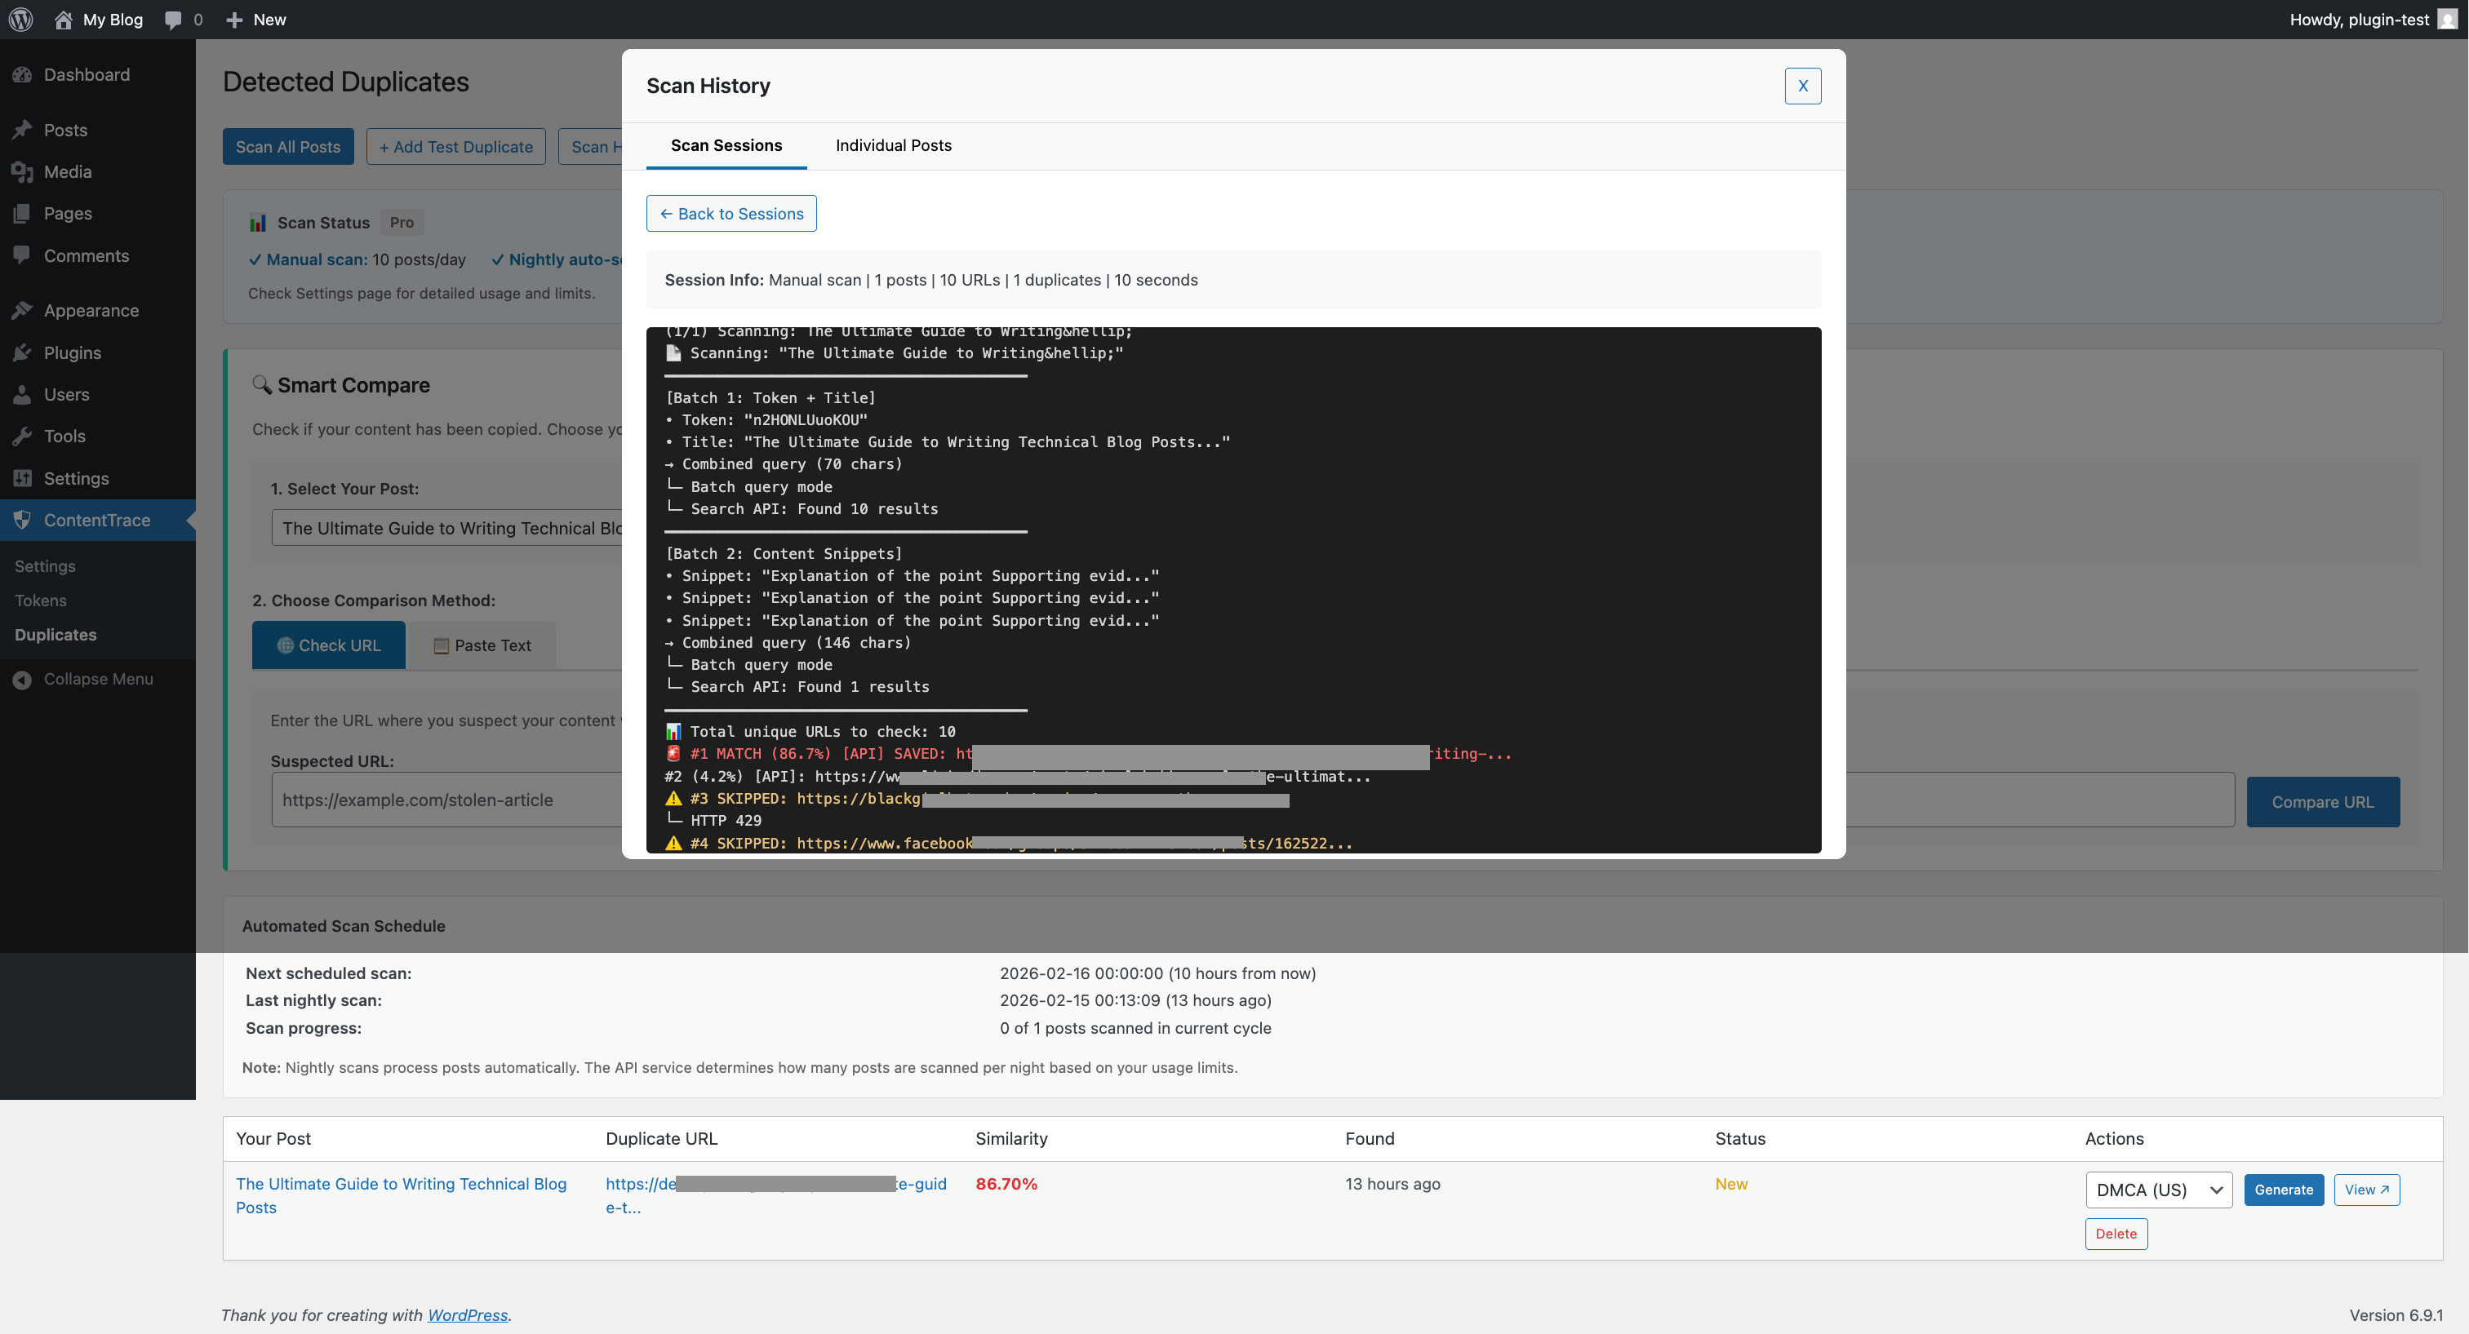
Task: Open the WordPress logo in the admin bar
Action: 20,19
